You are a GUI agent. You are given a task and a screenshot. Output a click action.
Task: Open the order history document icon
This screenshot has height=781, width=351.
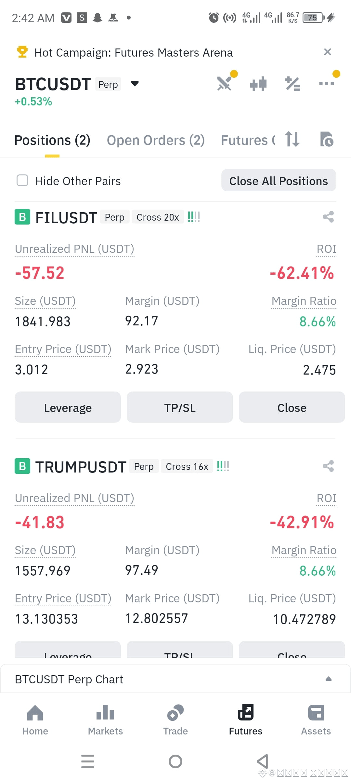coord(327,139)
